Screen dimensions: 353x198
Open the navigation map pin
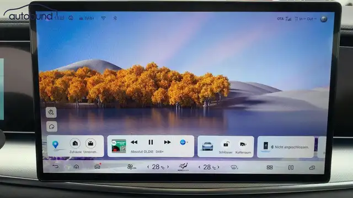pyautogui.click(x=55, y=145)
